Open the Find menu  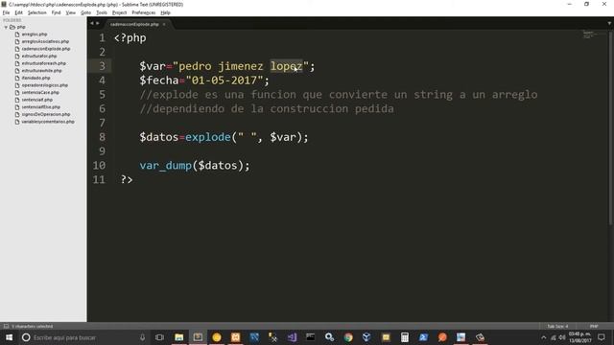[x=56, y=12]
